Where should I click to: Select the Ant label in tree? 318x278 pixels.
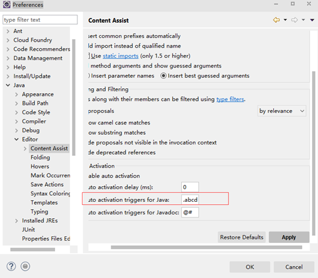point(18,31)
